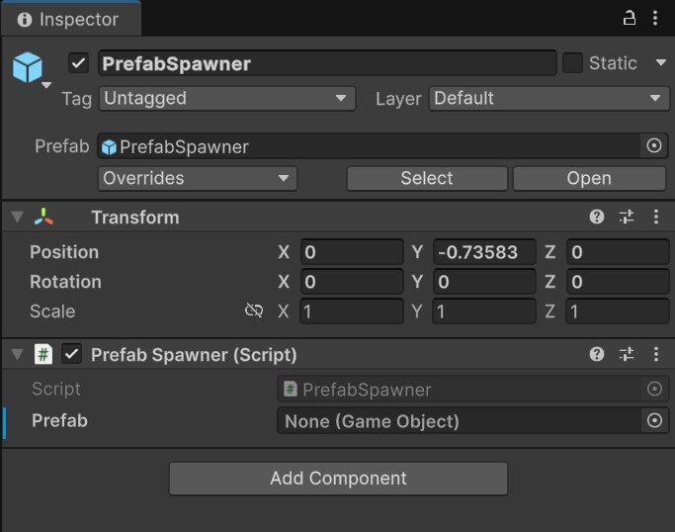The image size is (675, 532).
Task: Switch to the Inspector tab
Action: 69,19
